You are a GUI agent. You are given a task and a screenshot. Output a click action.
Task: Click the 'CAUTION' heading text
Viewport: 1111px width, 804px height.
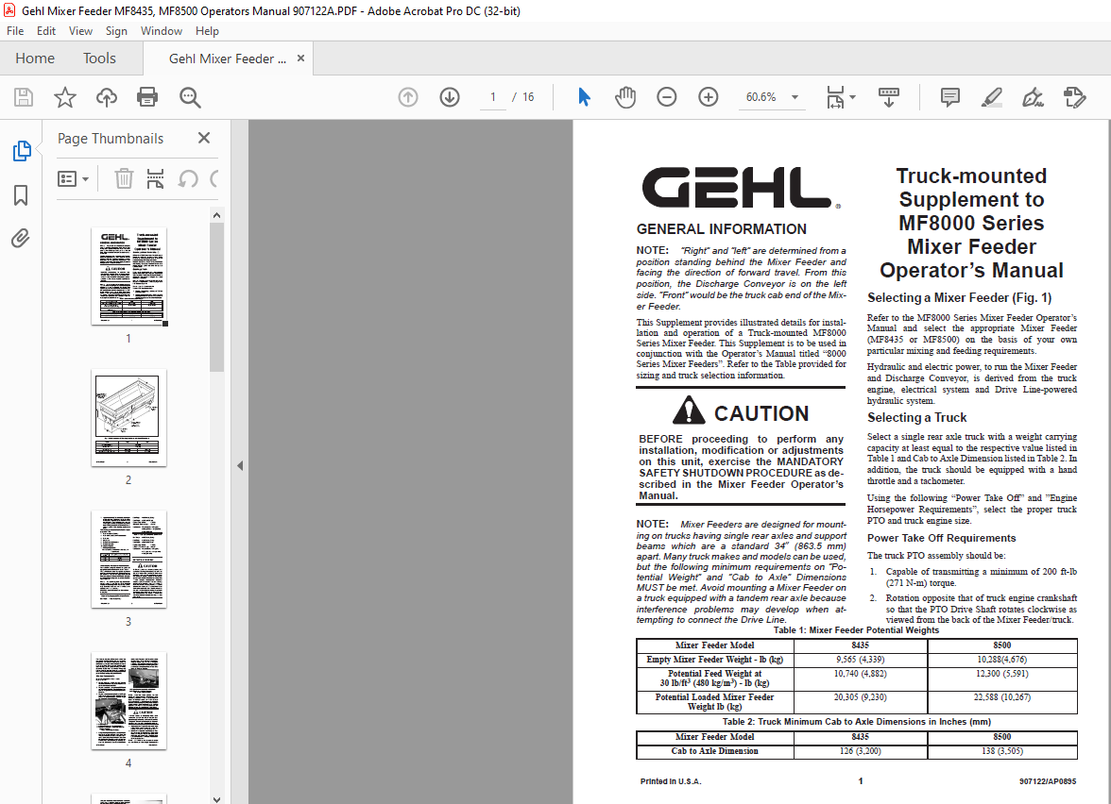tap(761, 413)
